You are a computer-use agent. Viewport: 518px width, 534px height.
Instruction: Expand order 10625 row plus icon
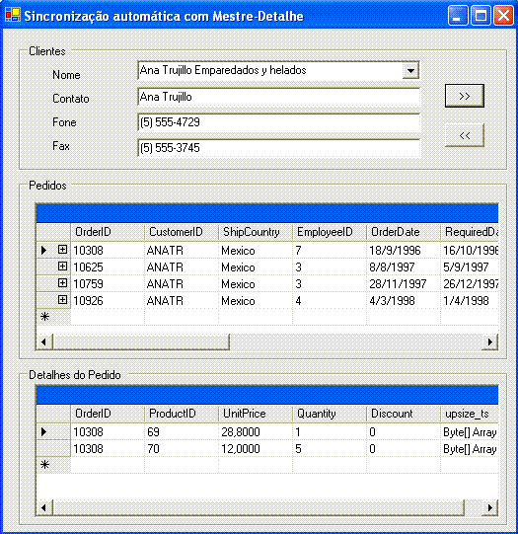pyautogui.click(x=62, y=267)
